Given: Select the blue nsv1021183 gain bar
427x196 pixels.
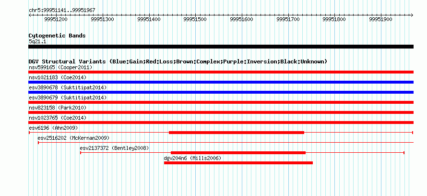Looking at the screenshot, I should [x=221, y=82].
